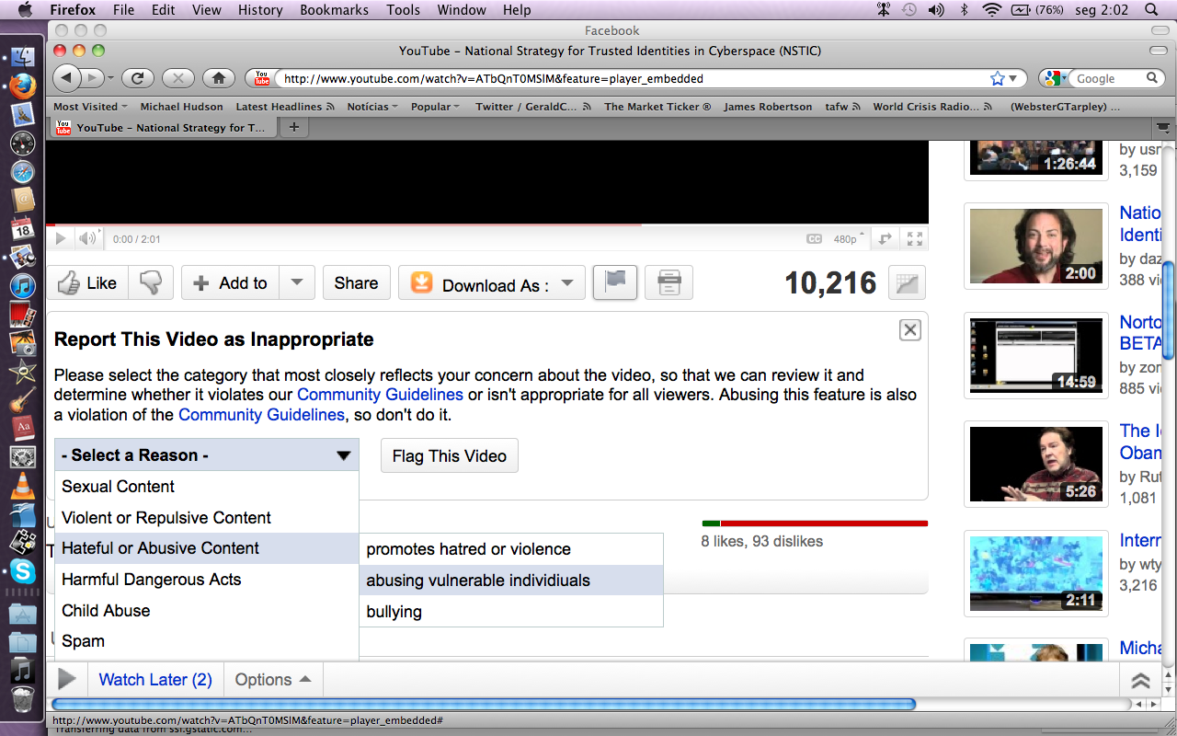Viewport: 1177px width, 736px height.
Task: Toggle the flag video icon button
Action: pyautogui.click(x=615, y=283)
